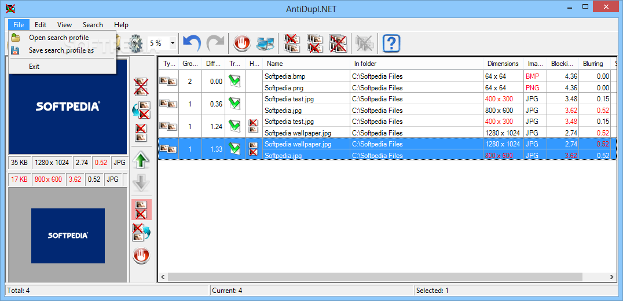This screenshot has height=301, width=623.
Task: Open the File menu
Action: click(x=19, y=25)
